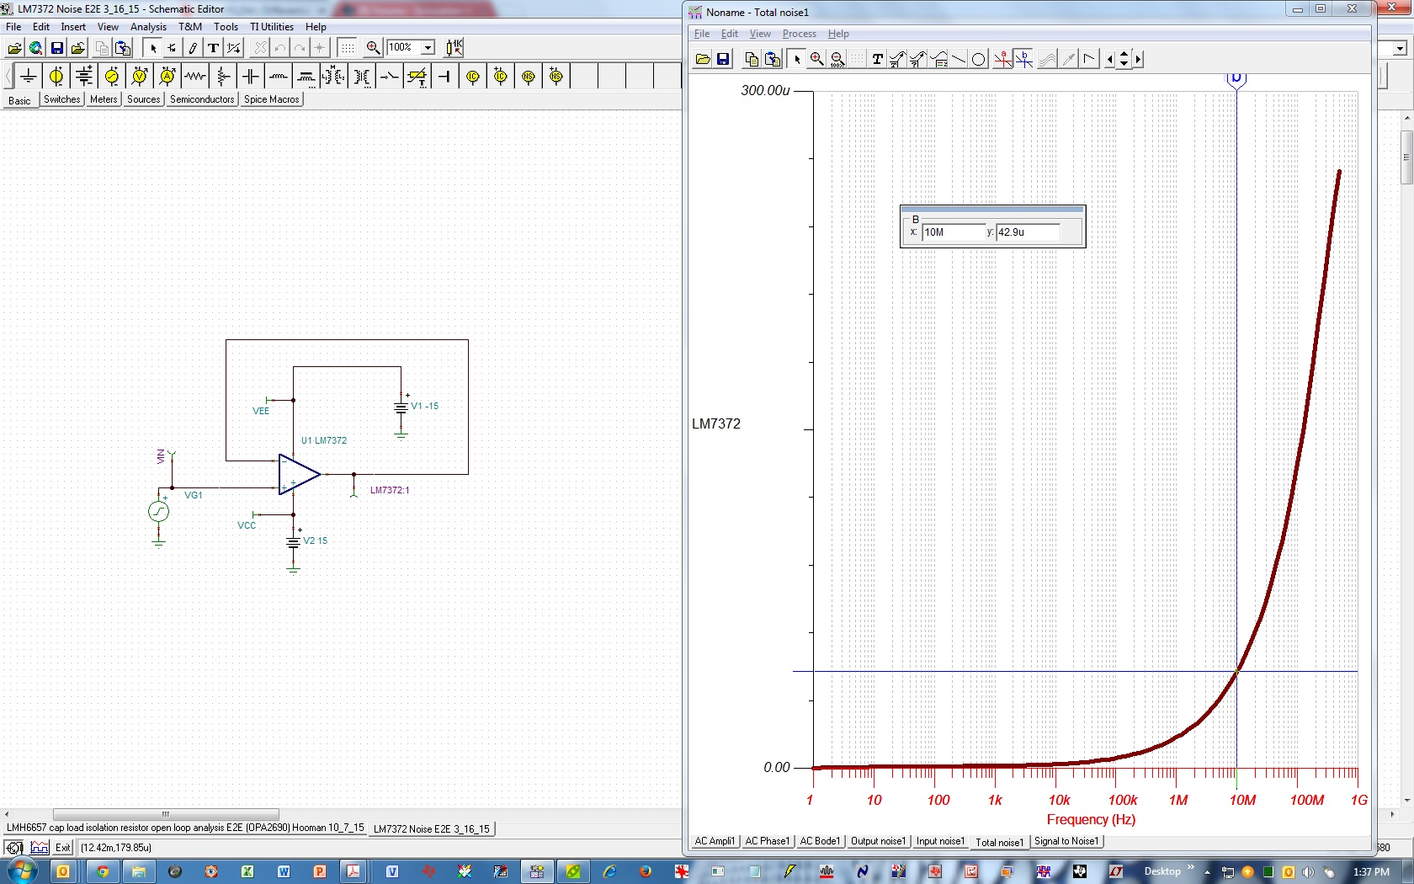The image size is (1414, 884).
Task: Select the U1 LM7372 op-amp symbol
Action: 298,475
